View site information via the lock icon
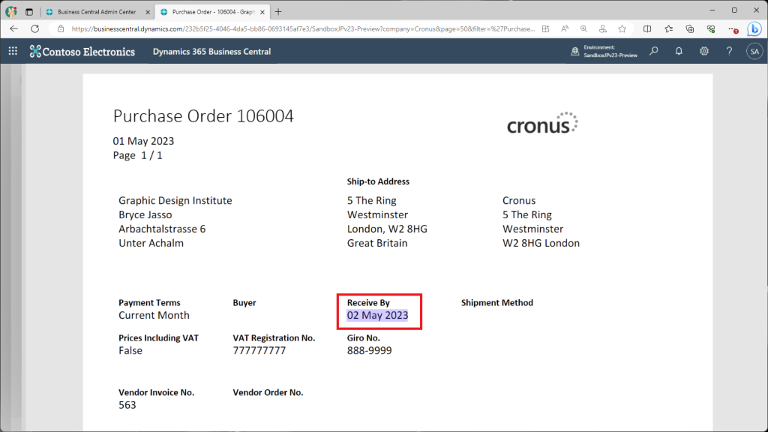 (x=61, y=29)
